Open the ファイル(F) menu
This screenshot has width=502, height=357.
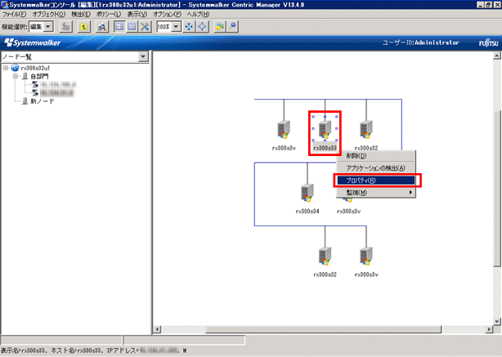pyautogui.click(x=14, y=14)
